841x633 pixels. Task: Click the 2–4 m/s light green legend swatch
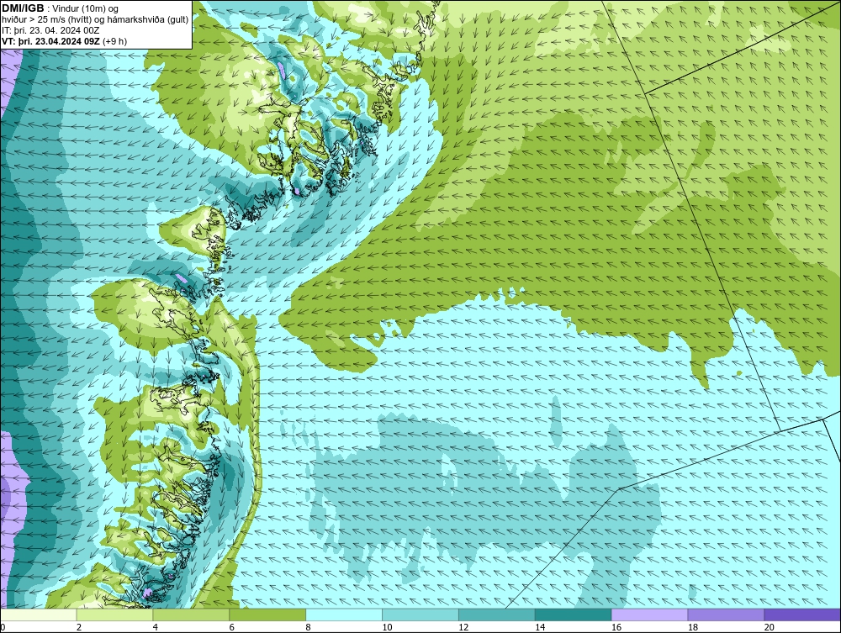point(114,615)
